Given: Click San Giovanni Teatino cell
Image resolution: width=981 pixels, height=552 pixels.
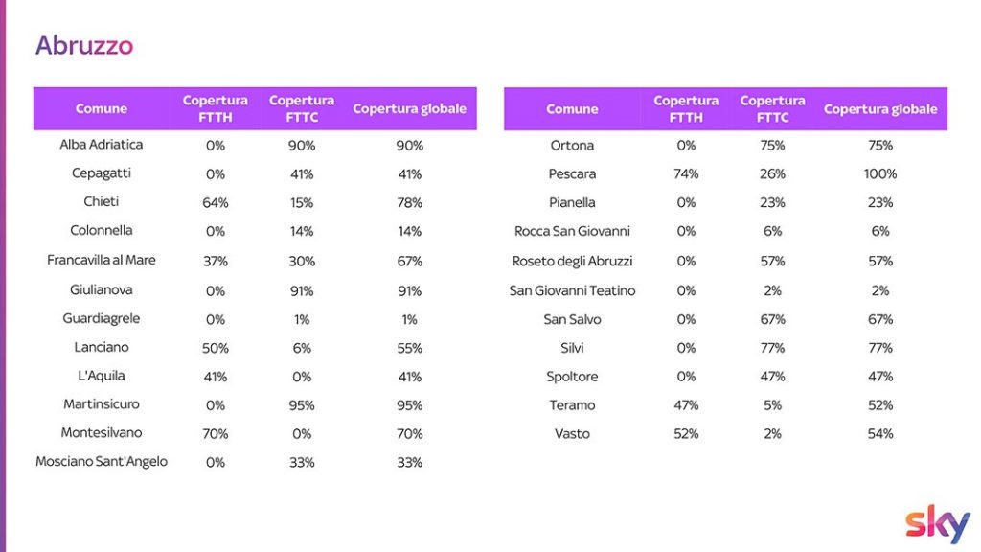Looking at the screenshot, I should tap(572, 290).
